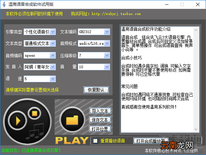The image size is (206, 155).
Task: Open the synthesis player via 打开合成播放器
Action: 151,141
